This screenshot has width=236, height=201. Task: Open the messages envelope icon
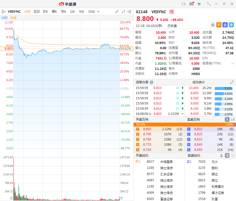point(192,4)
